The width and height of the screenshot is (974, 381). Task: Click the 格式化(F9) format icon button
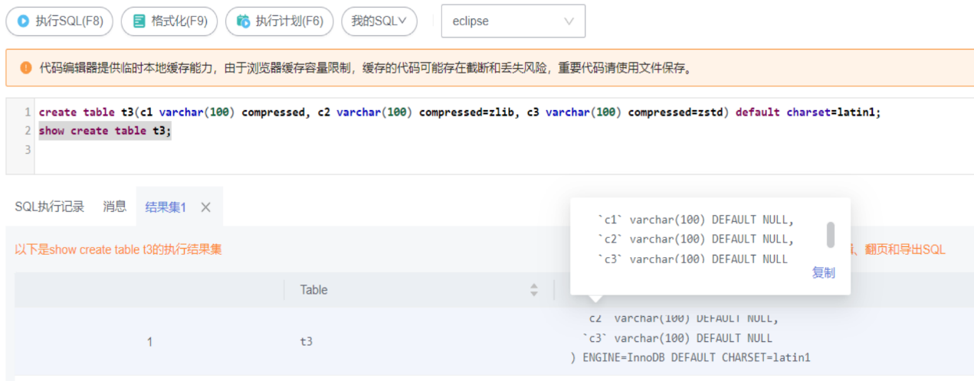point(139,21)
